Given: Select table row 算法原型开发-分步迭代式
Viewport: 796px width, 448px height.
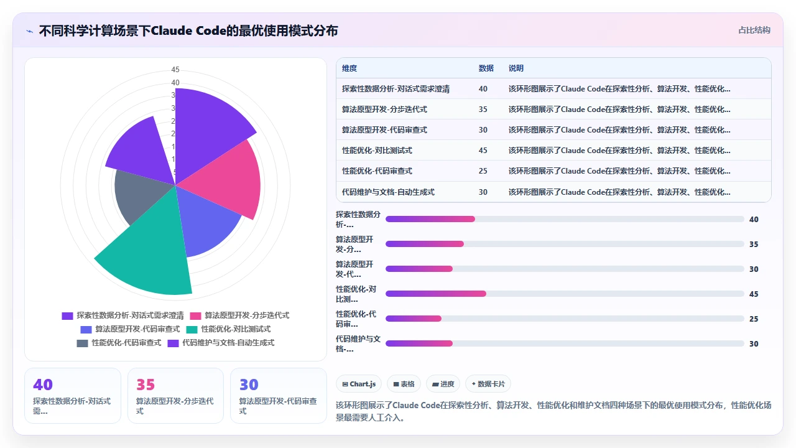Looking at the screenshot, I should 553,110.
